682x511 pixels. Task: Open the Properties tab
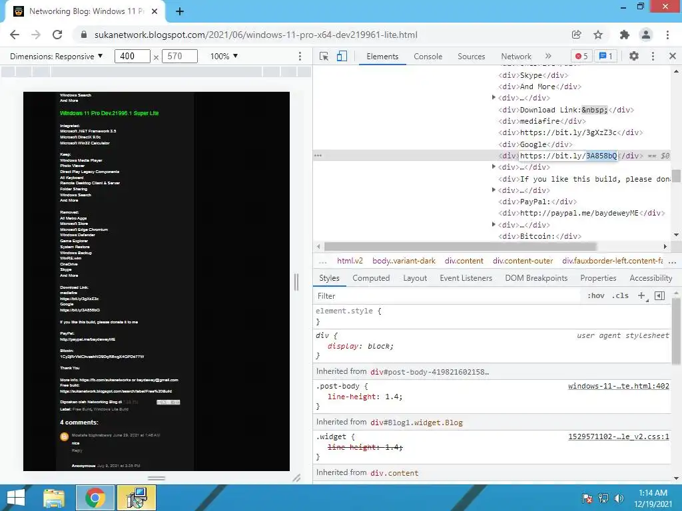598,278
